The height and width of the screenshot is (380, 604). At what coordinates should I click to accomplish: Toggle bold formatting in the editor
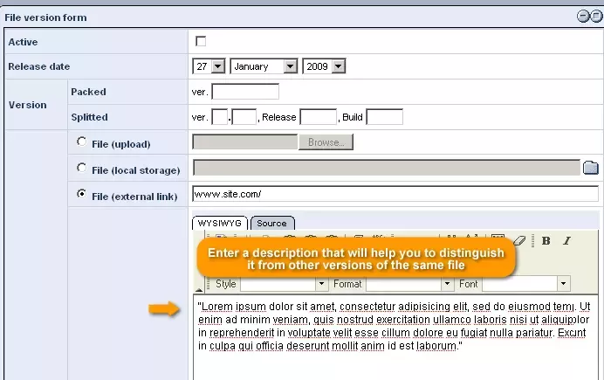pyautogui.click(x=546, y=241)
